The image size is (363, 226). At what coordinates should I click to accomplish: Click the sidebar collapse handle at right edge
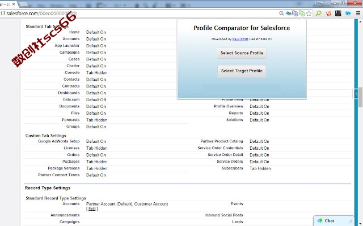[x=356, y=94]
